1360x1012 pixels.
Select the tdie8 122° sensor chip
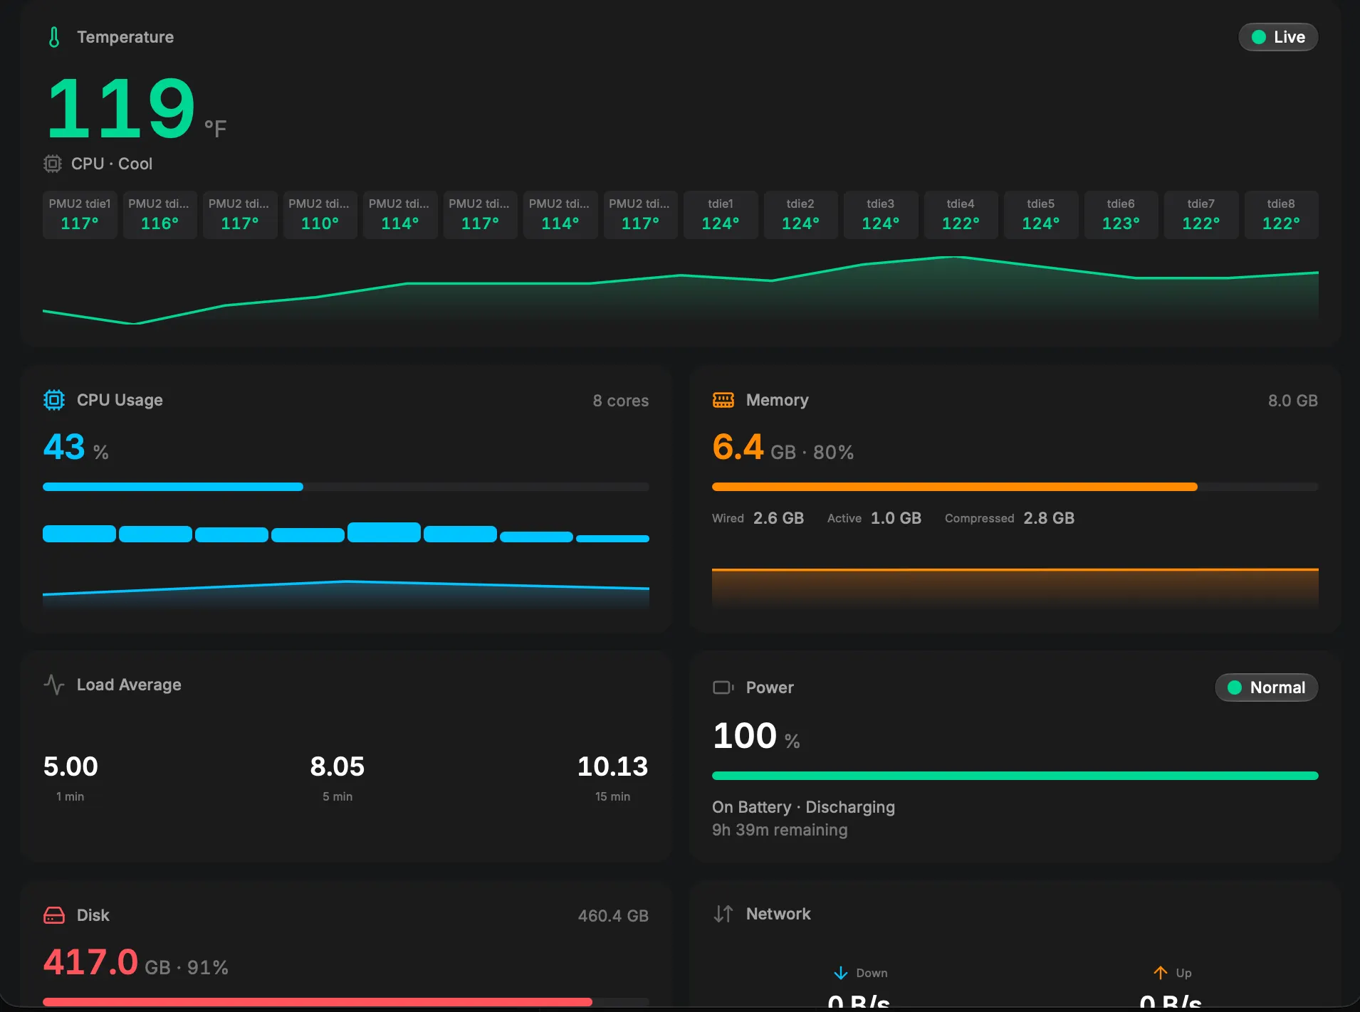[1281, 214]
